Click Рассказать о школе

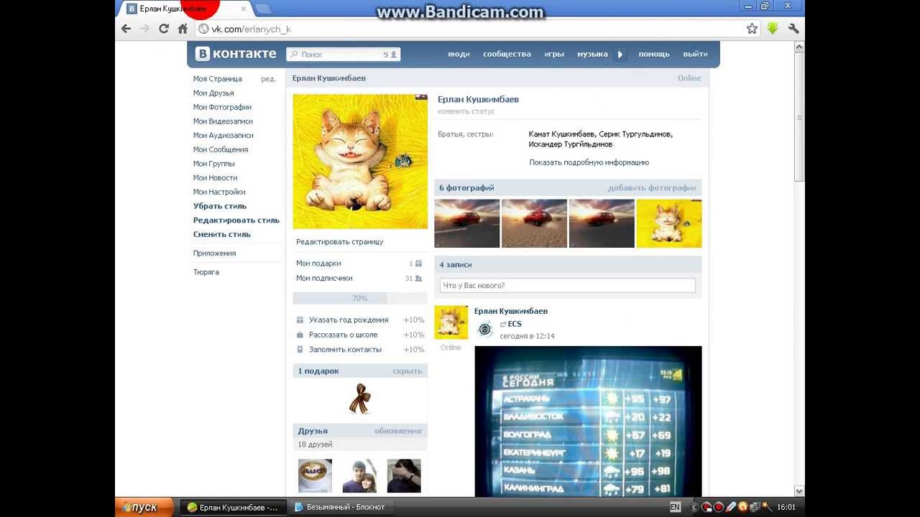[344, 335]
